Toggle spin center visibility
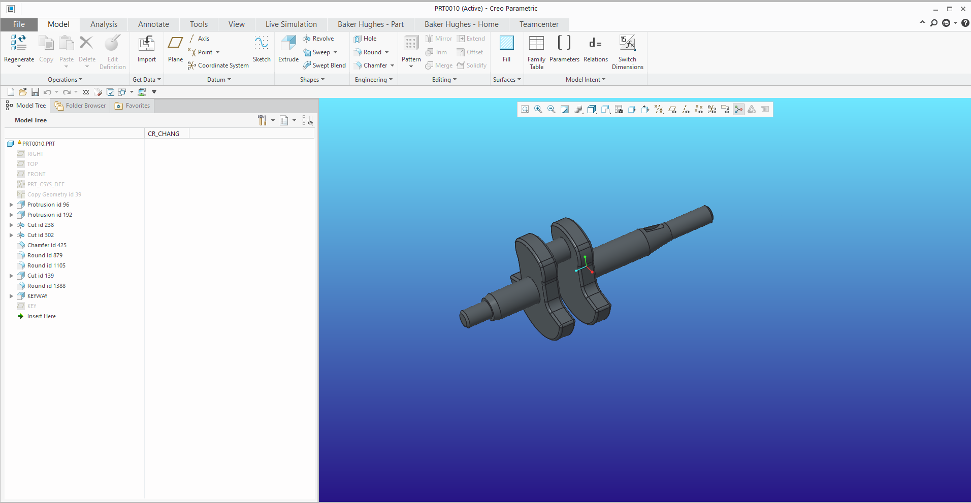The height and width of the screenshot is (503, 971). 739,109
